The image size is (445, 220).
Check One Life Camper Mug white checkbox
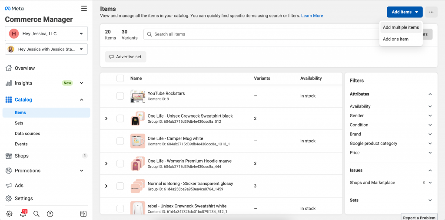tap(120, 141)
